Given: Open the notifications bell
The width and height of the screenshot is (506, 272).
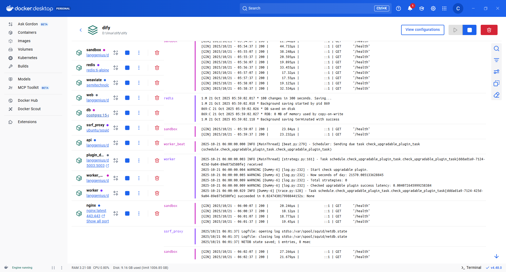Looking at the screenshot, I should click(x=410, y=8).
